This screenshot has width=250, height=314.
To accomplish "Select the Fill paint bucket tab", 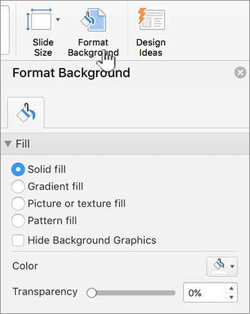I will 26,113.
